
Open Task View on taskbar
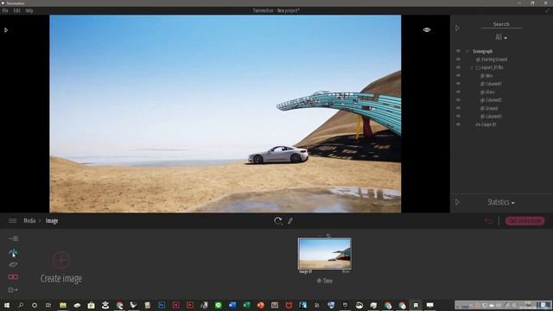point(48,305)
